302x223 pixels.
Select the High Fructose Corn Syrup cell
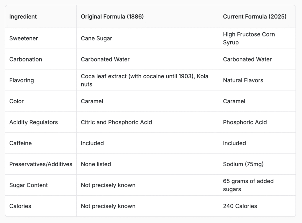point(249,38)
